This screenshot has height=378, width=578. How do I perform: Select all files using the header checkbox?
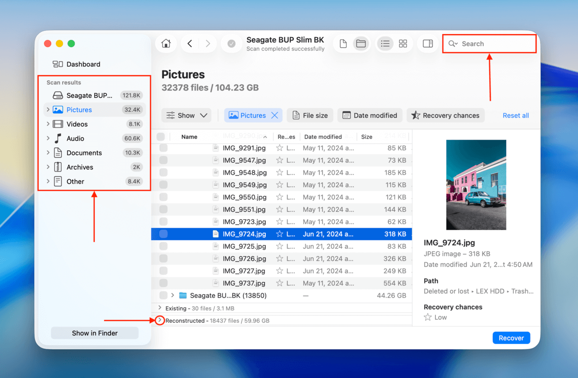pyautogui.click(x=162, y=137)
